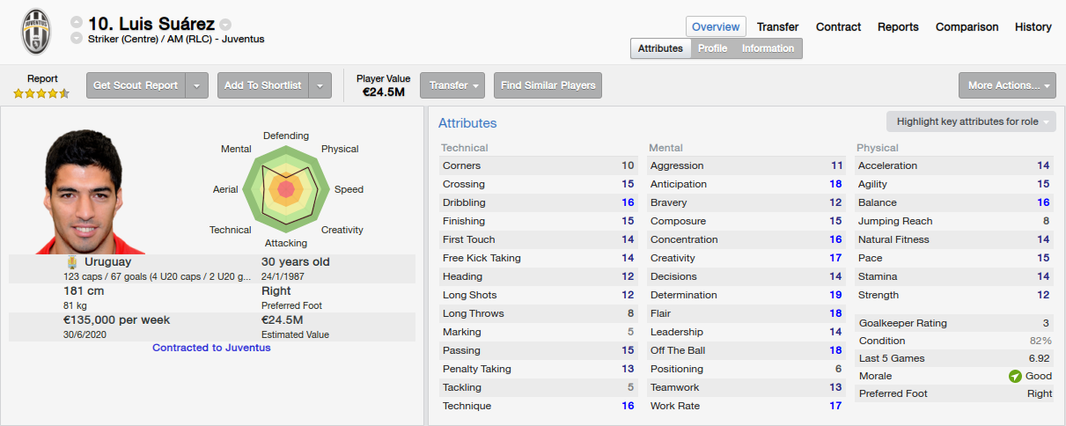The image size is (1066, 426).
Task: Click Find Similar Players button
Action: (x=548, y=85)
